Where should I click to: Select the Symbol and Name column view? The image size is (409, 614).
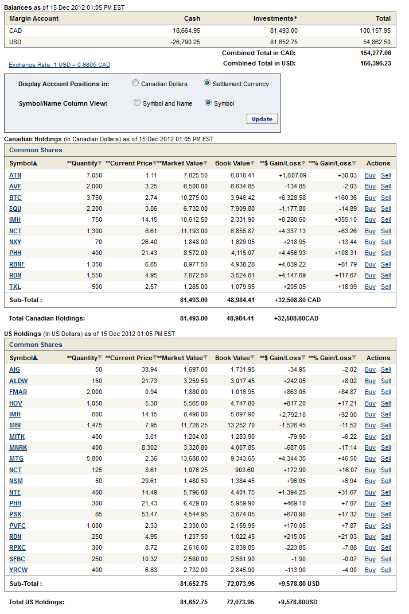point(137,103)
